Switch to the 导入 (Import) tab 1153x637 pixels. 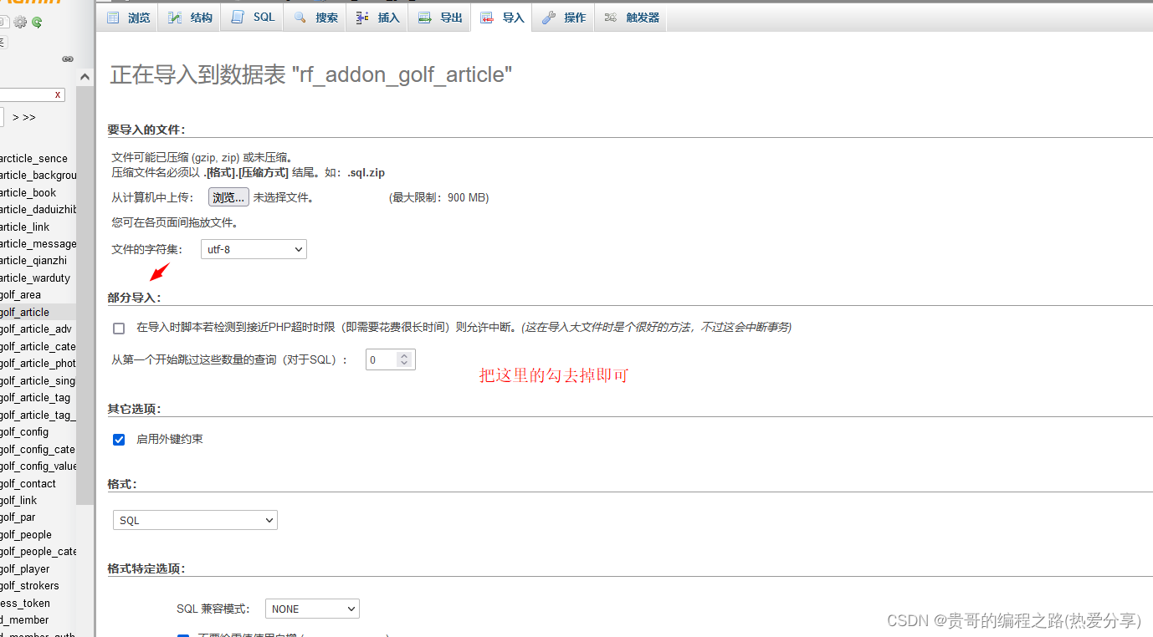[x=501, y=16]
